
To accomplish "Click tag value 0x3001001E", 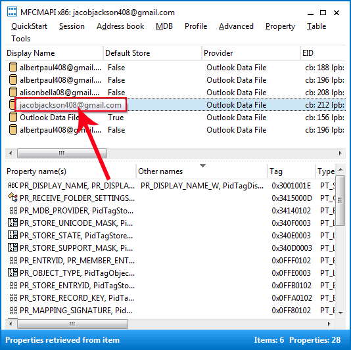I will tap(291, 186).
